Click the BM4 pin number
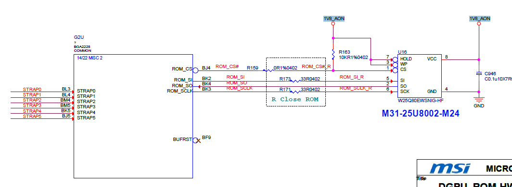 pyautogui.click(x=65, y=100)
